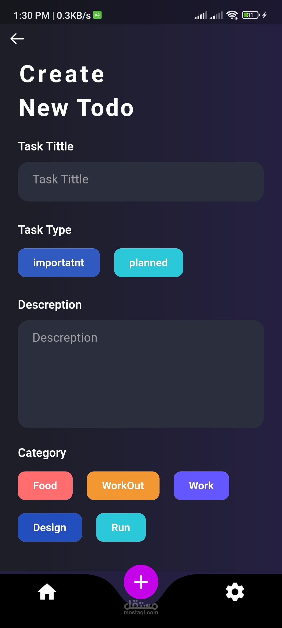Viewport: 282px width, 628px height.
Task: Select the 'importatnt' task type
Action: [59, 263]
